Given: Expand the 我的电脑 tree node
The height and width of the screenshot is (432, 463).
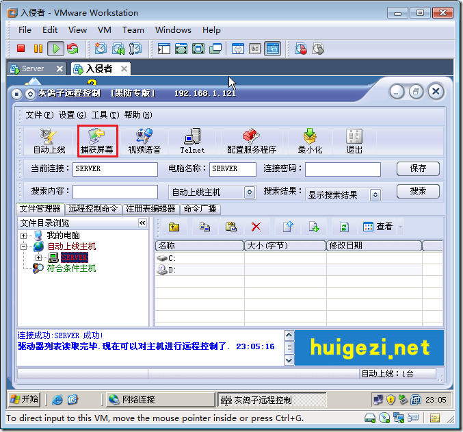Looking at the screenshot, I should [23, 236].
